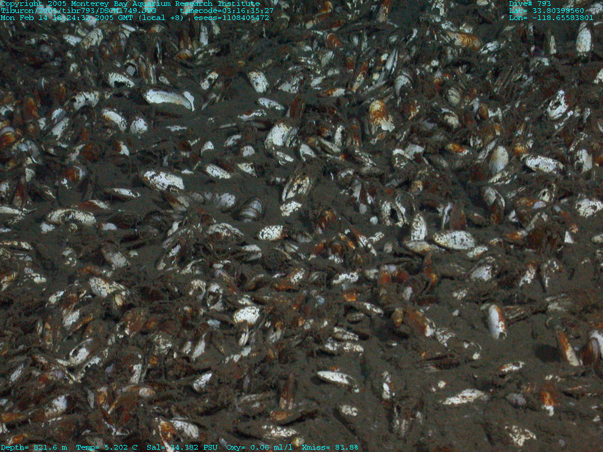
Task: Select the 'esecs=1108405472' value
Action: tap(231, 18)
